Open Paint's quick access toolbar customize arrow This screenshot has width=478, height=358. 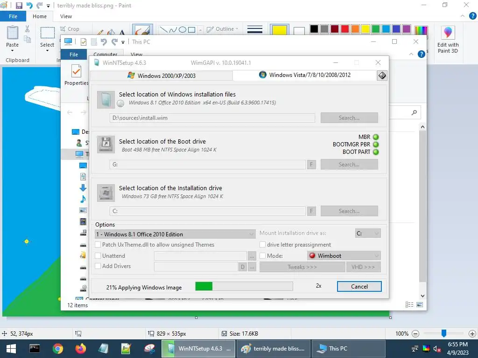[48, 6]
